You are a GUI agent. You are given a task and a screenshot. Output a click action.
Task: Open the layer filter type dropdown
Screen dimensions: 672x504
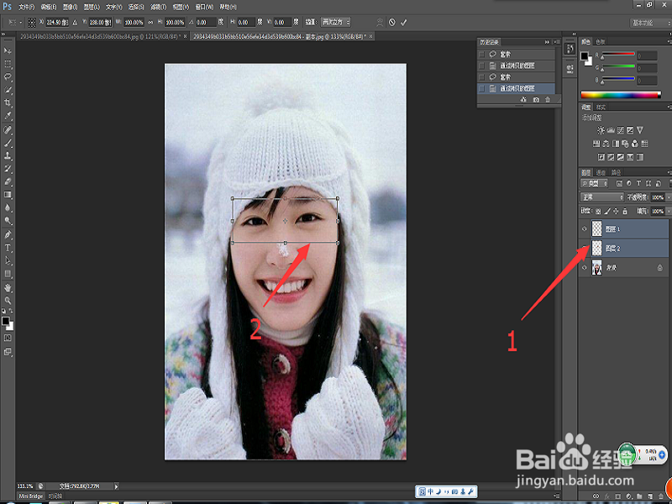(x=595, y=183)
